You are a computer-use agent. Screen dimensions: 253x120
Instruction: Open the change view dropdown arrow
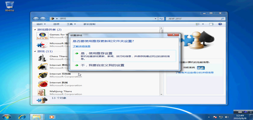click(x=203, y=24)
